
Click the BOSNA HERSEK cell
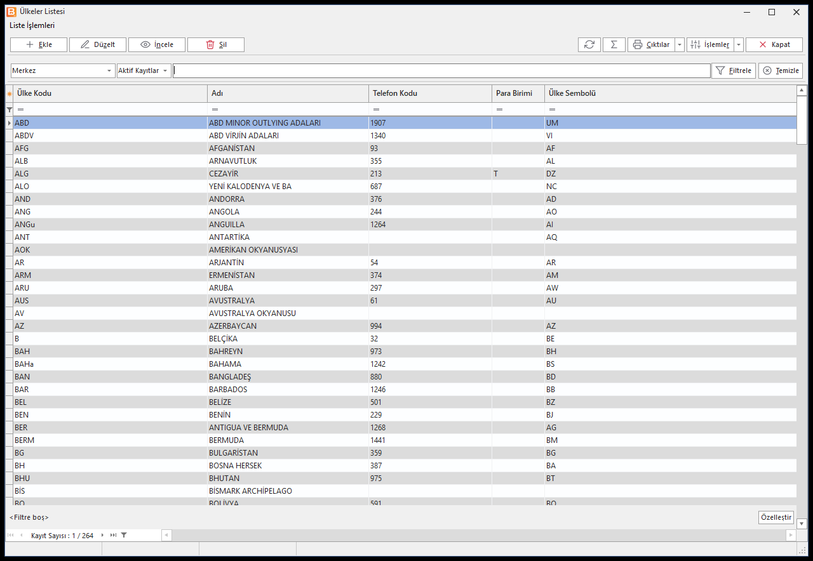[288, 465]
